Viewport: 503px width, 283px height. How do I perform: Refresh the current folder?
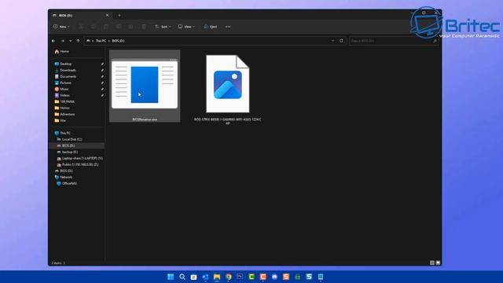point(341,41)
